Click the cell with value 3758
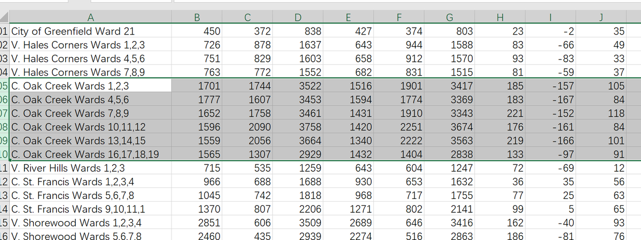 point(297,126)
